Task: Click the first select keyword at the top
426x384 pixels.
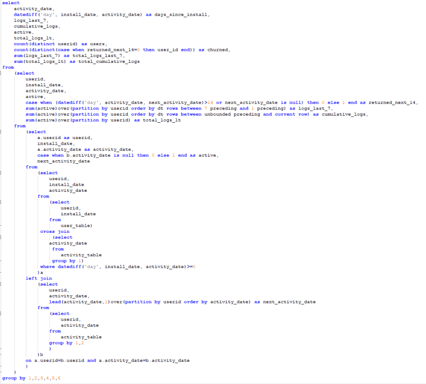Action: (x=11, y=3)
